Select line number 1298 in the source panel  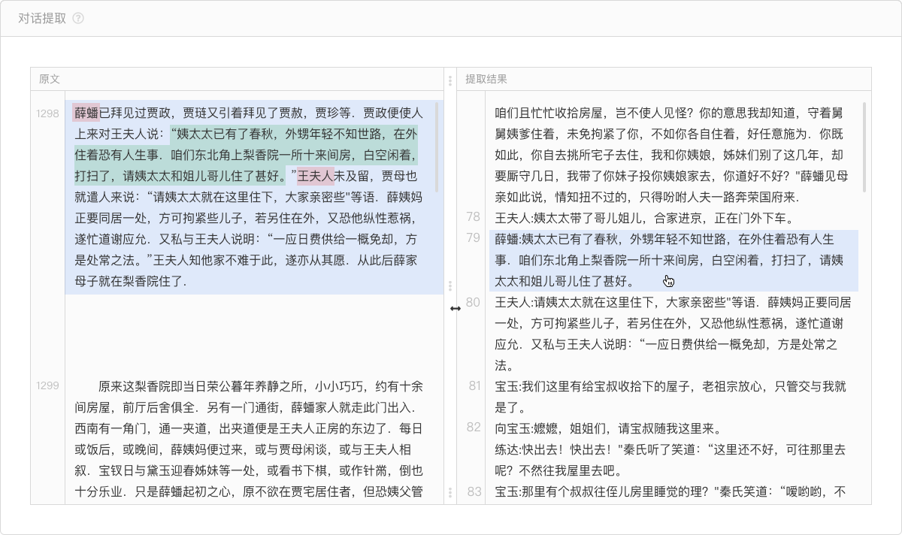coord(47,113)
